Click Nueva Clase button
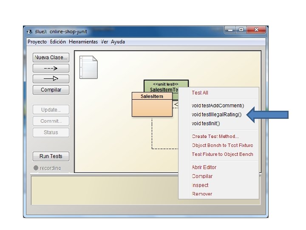Viewport: 306px width, 230px height. point(51,57)
